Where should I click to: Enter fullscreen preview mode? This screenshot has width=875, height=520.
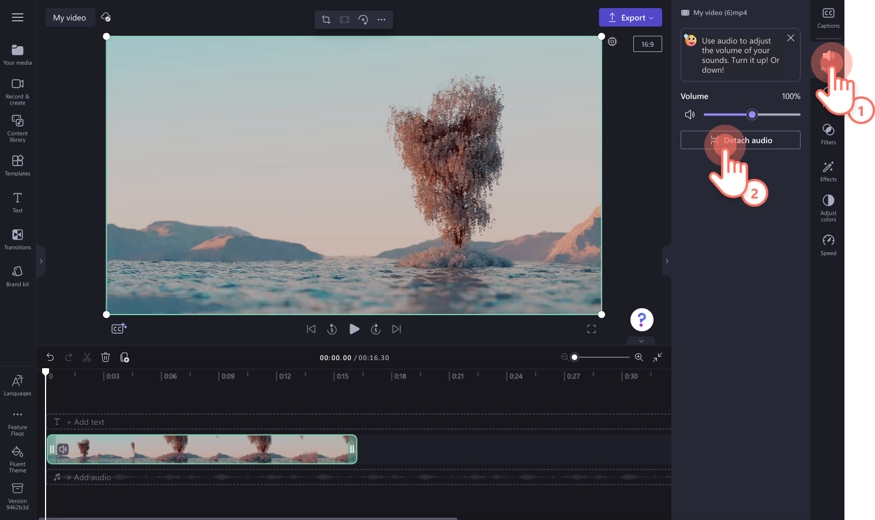[591, 329]
